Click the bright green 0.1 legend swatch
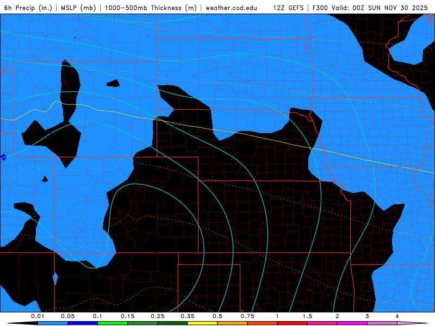 (x=113, y=323)
